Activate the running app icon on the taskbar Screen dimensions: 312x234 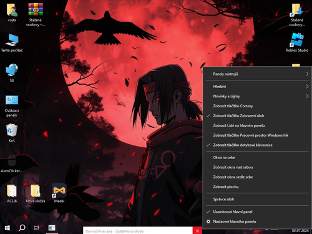(52, 228)
